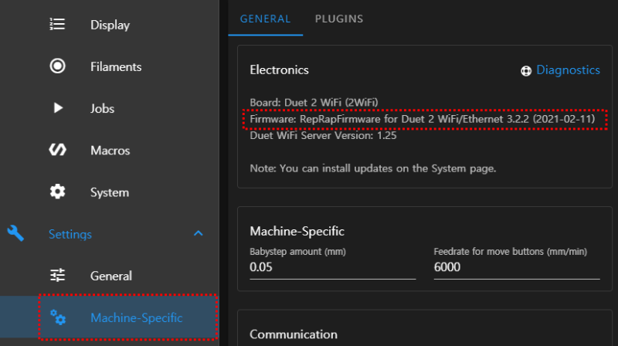618x346 pixels.
Task: Click the Diagnostics lifebuoy icon
Action: (526, 70)
